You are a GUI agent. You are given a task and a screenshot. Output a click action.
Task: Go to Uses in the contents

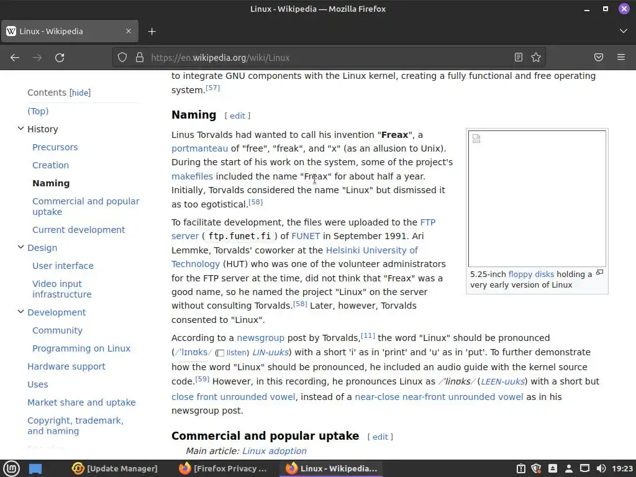[38, 384]
